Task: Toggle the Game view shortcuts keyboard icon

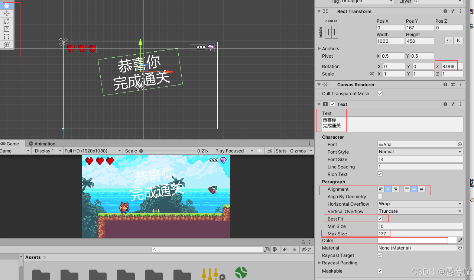Action: [269, 151]
